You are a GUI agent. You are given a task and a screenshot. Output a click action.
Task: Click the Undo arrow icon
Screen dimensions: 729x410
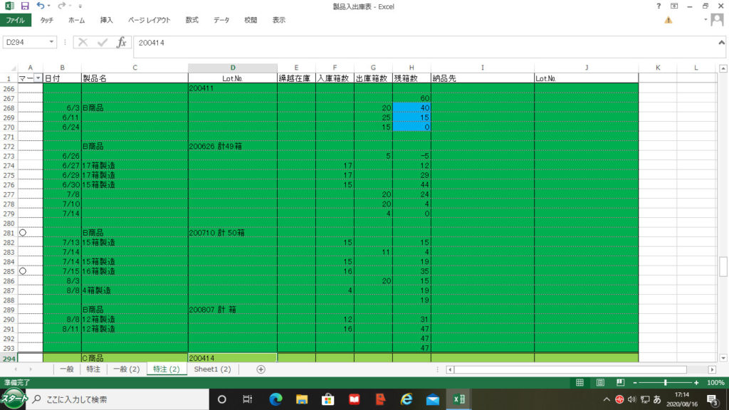(41, 6)
